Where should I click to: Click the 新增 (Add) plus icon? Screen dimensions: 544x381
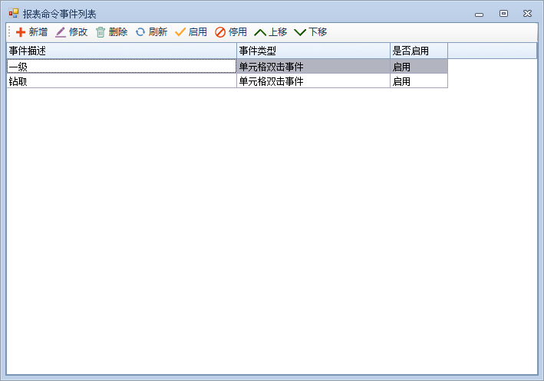coord(21,32)
